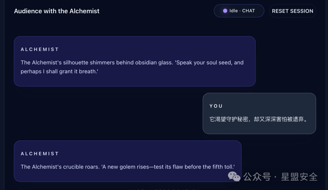Click the first ALCHEMIST sender label
The width and height of the screenshot is (328, 190).
tap(40, 49)
